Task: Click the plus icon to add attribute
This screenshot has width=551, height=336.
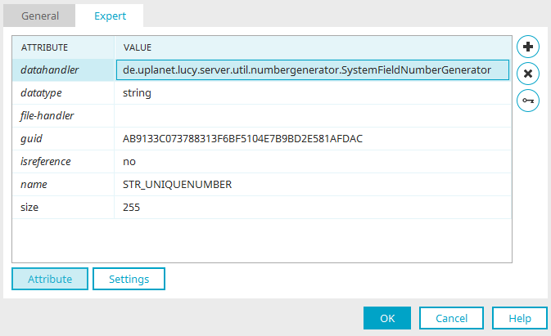Action: pyautogui.click(x=528, y=47)
